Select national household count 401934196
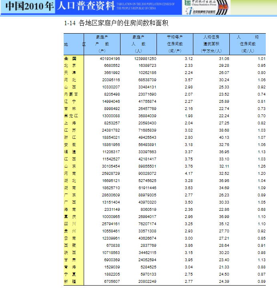277x288 pixels. (110, 58)
